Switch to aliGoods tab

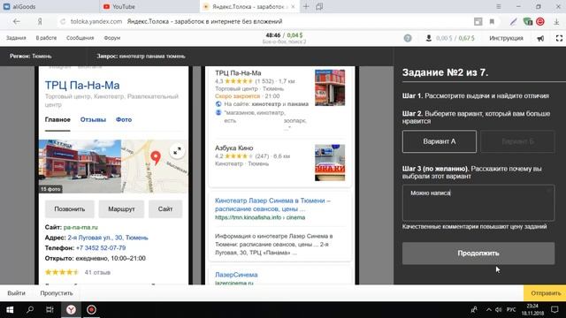pos(50,6)
